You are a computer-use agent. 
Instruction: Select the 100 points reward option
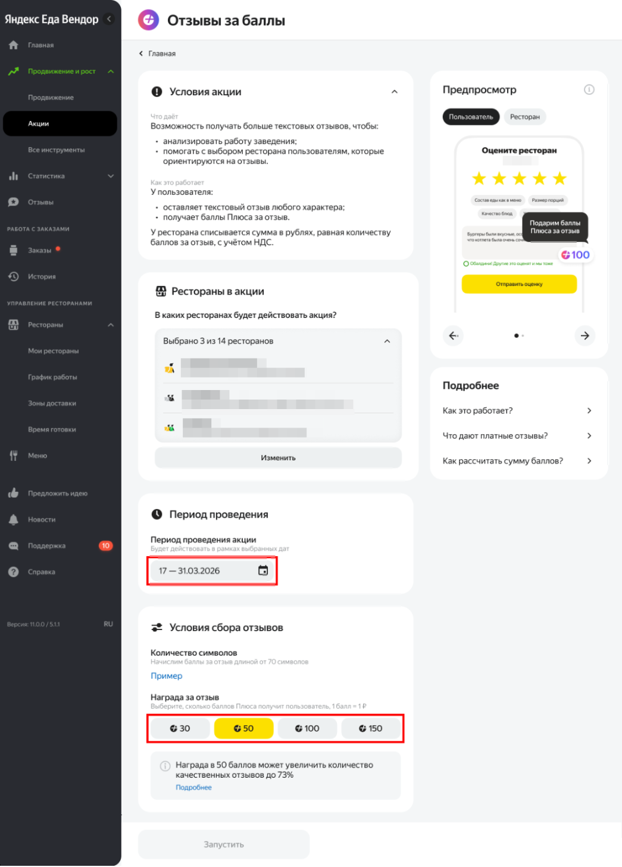pyautogui.click(x=308, y=729)
